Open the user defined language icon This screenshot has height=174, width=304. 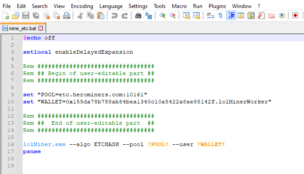tap(241, 16)
